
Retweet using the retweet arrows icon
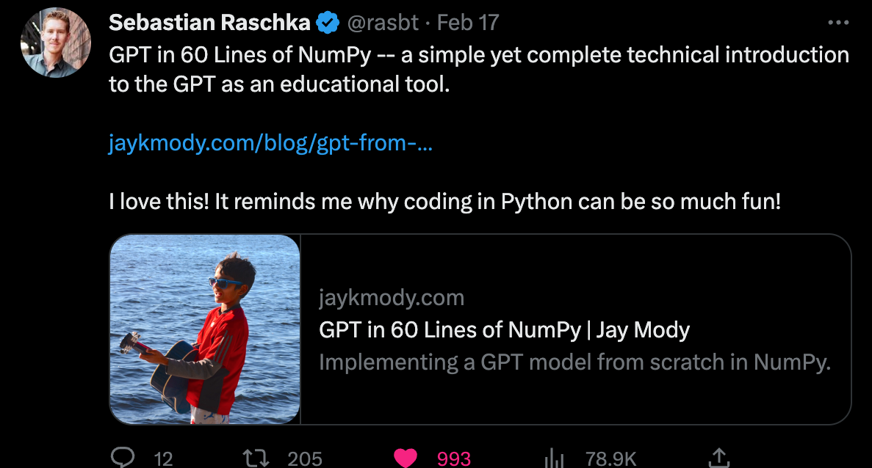[256, 458]
